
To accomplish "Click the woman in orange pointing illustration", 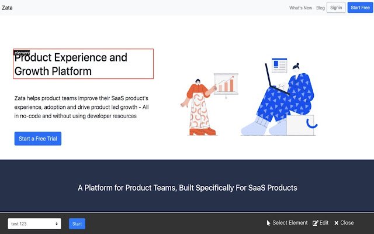I will pyautogui.click(x=199, y=108).
